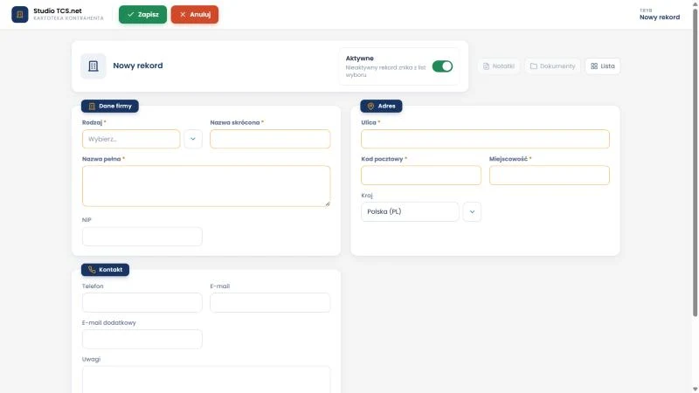
Task: Open Dokumenty documents
Action: coord(552,66)
